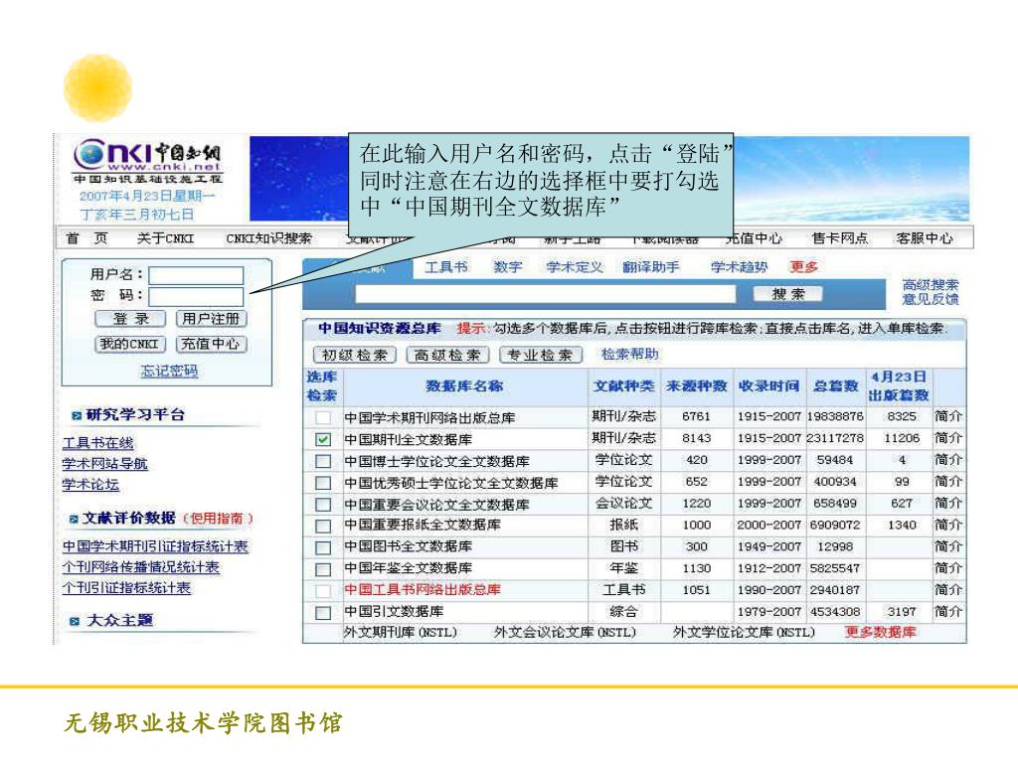Image resolution: width=1018 pixels, height=763 pixels.
Task: Check the 中国图书全文数据库 checkbox
Action: click(323, 547)
